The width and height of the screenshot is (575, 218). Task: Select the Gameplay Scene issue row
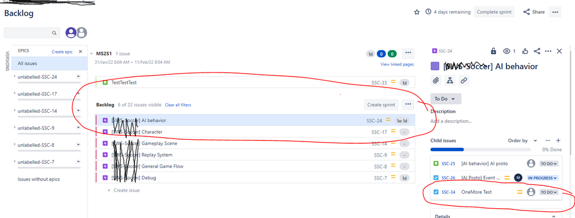(255, 143)
